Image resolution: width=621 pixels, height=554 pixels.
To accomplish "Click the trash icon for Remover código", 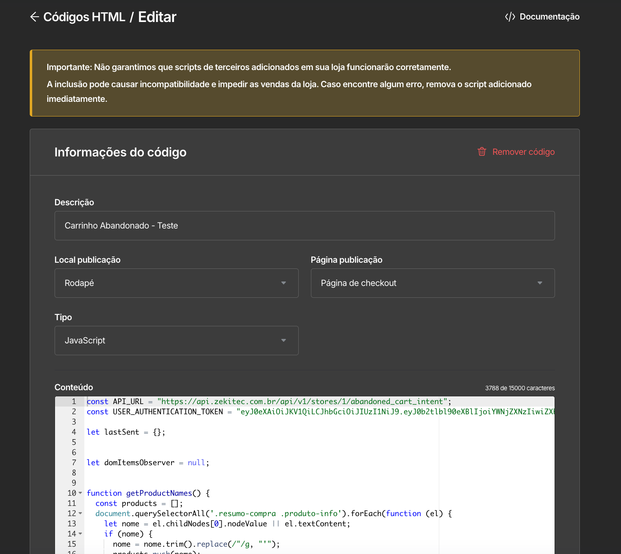I will (482, 152).
